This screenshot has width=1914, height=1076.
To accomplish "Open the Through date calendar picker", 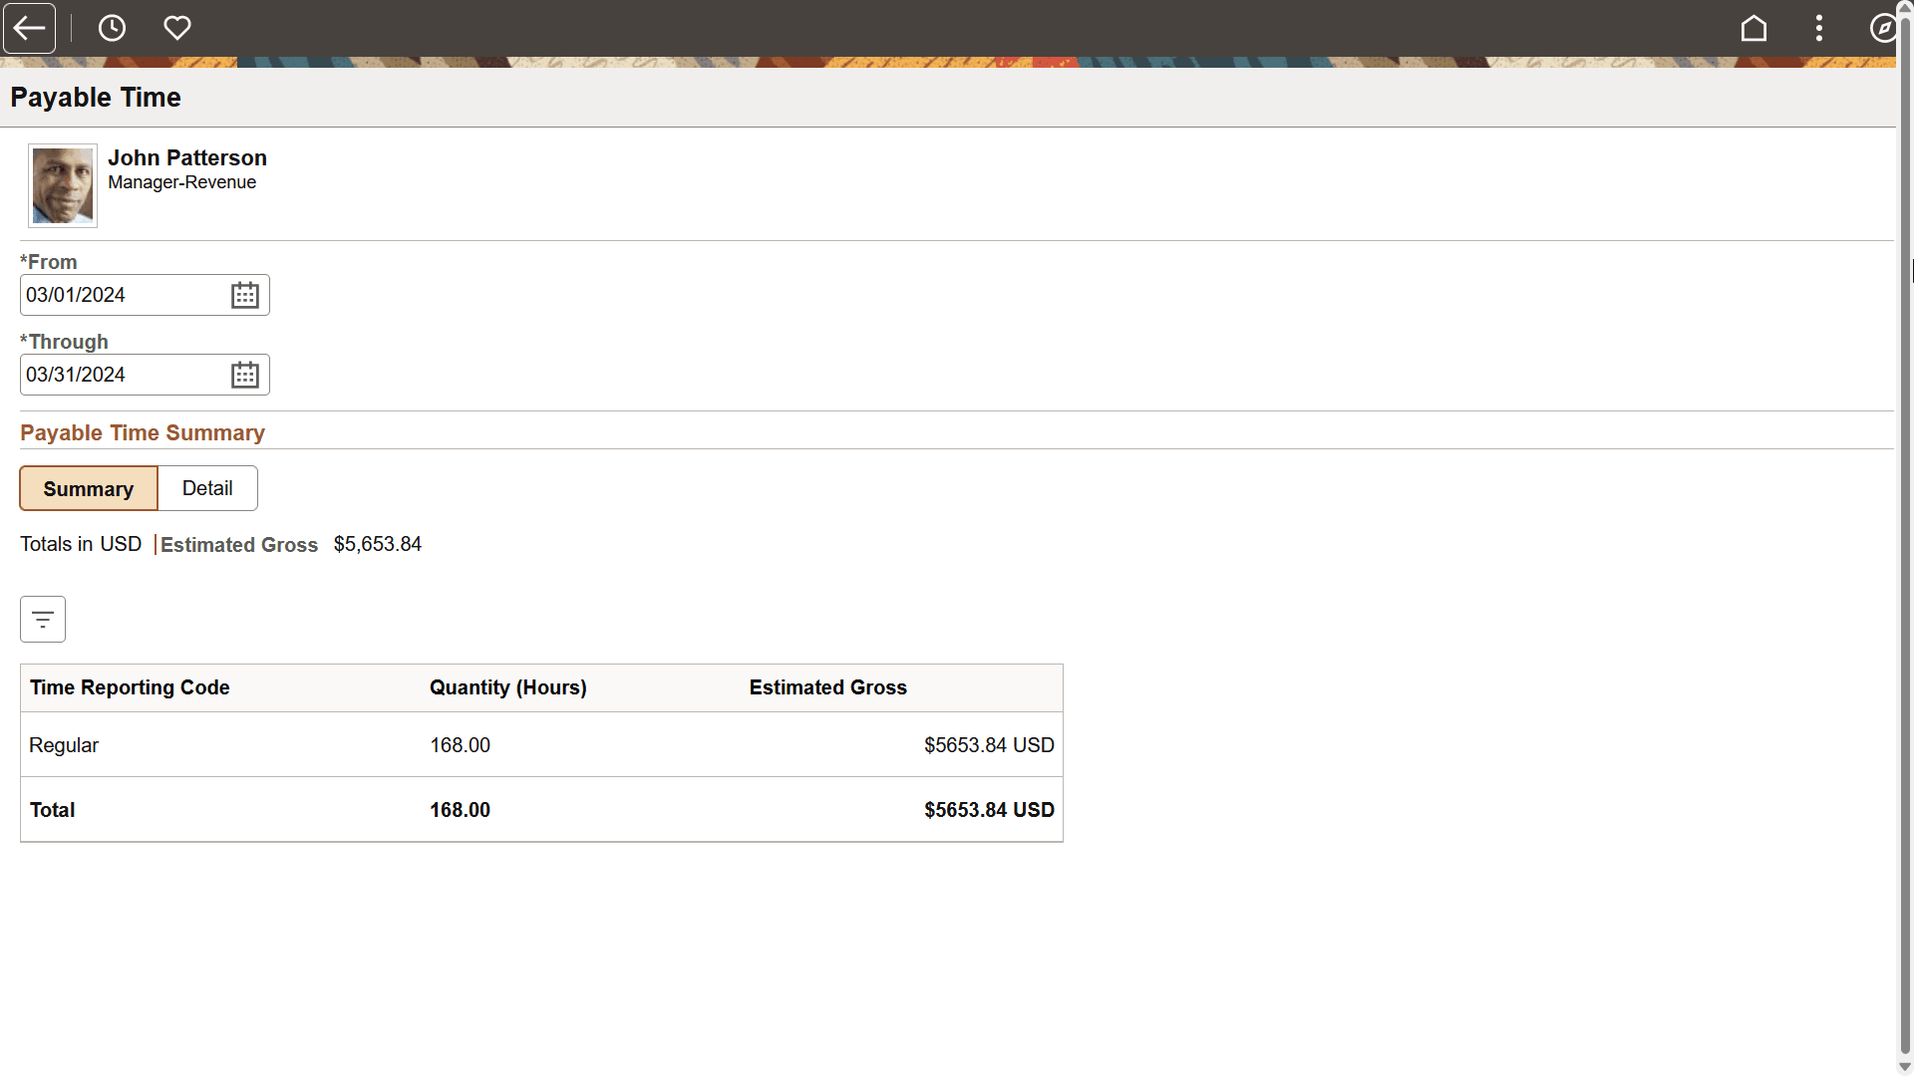I will coord(244,374).
